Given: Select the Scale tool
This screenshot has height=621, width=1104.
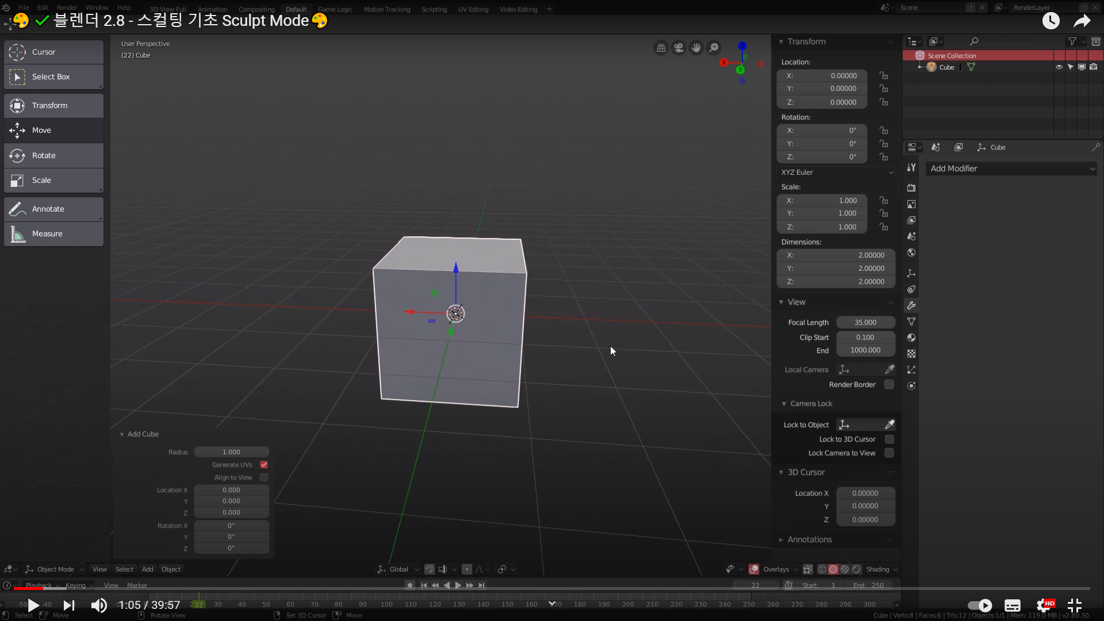Looking at the screenshot, I should pos(53,180).
